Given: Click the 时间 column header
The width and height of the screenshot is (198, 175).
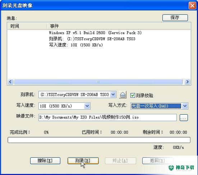Looking at the screenshot, I should pos(27,26).
